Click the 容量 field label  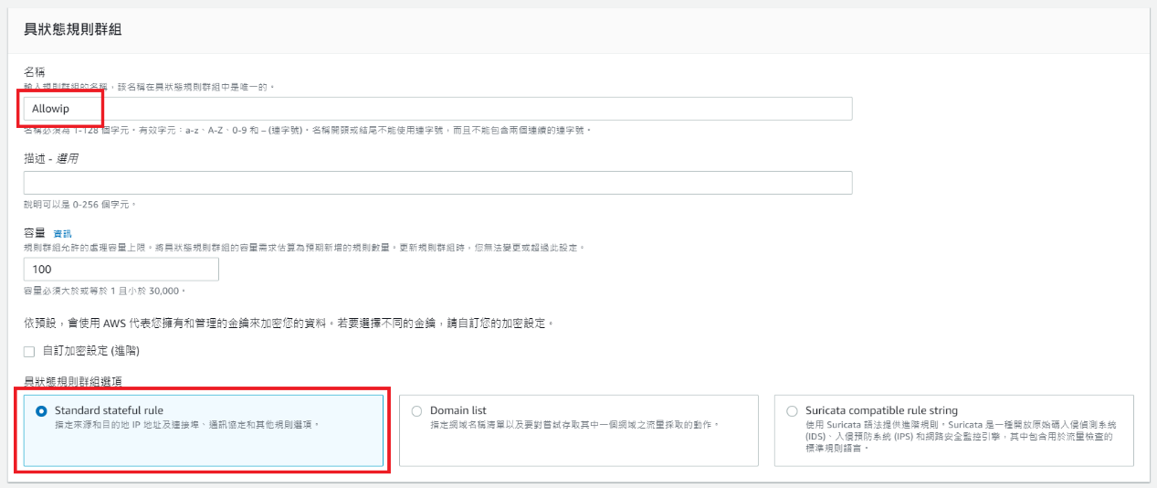[35, 233]
